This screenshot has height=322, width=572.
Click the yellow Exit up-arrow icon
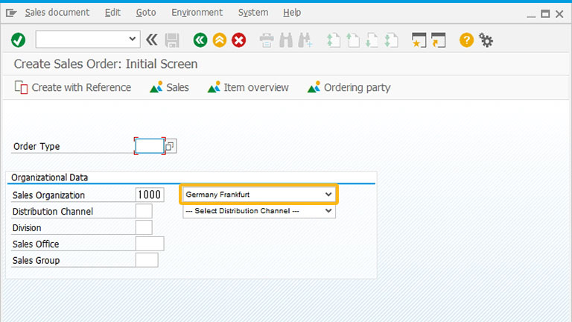[220, 40]
